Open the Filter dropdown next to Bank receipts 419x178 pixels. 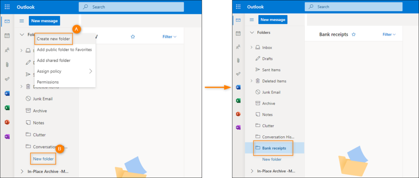pos(389,35)
